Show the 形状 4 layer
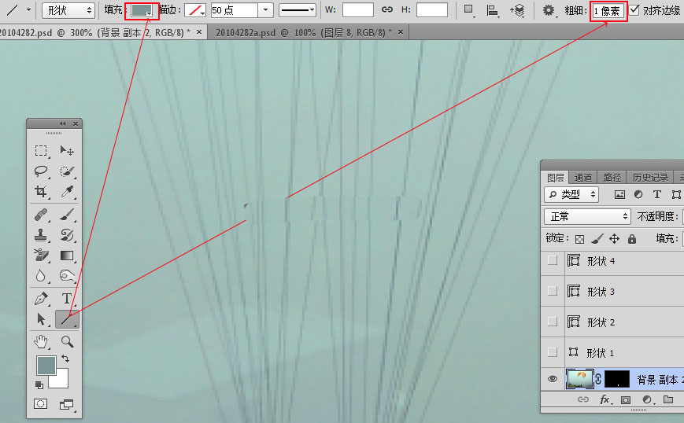The height and width of the screenshot is (423, 684). point(553,260)
